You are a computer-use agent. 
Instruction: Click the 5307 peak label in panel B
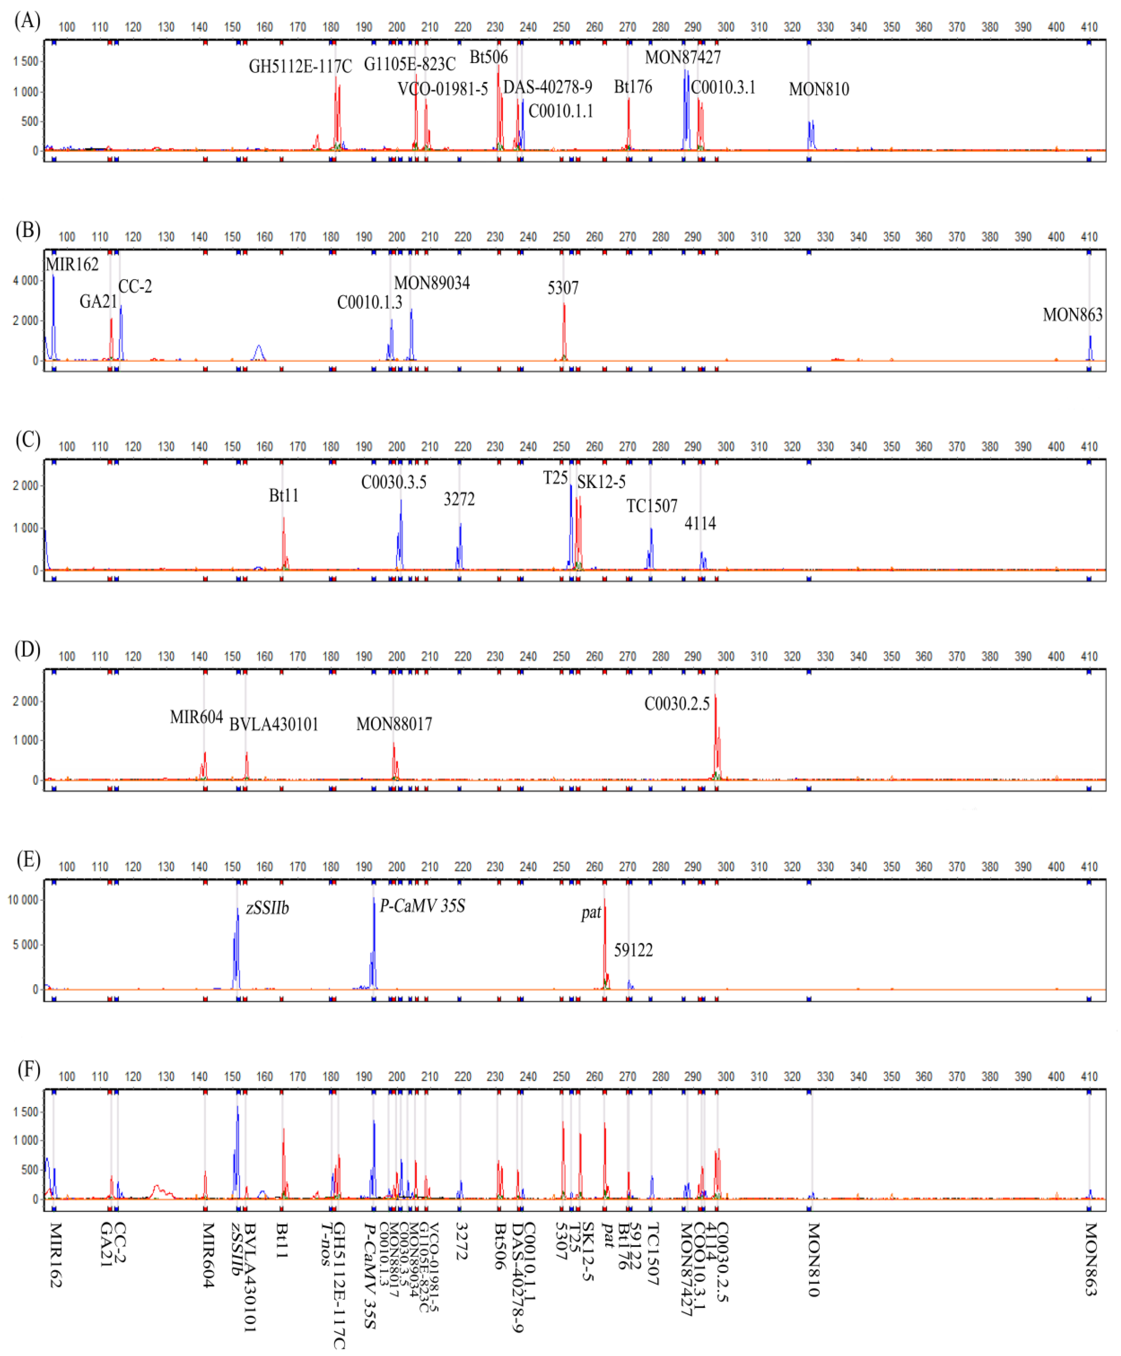(562, 288)
